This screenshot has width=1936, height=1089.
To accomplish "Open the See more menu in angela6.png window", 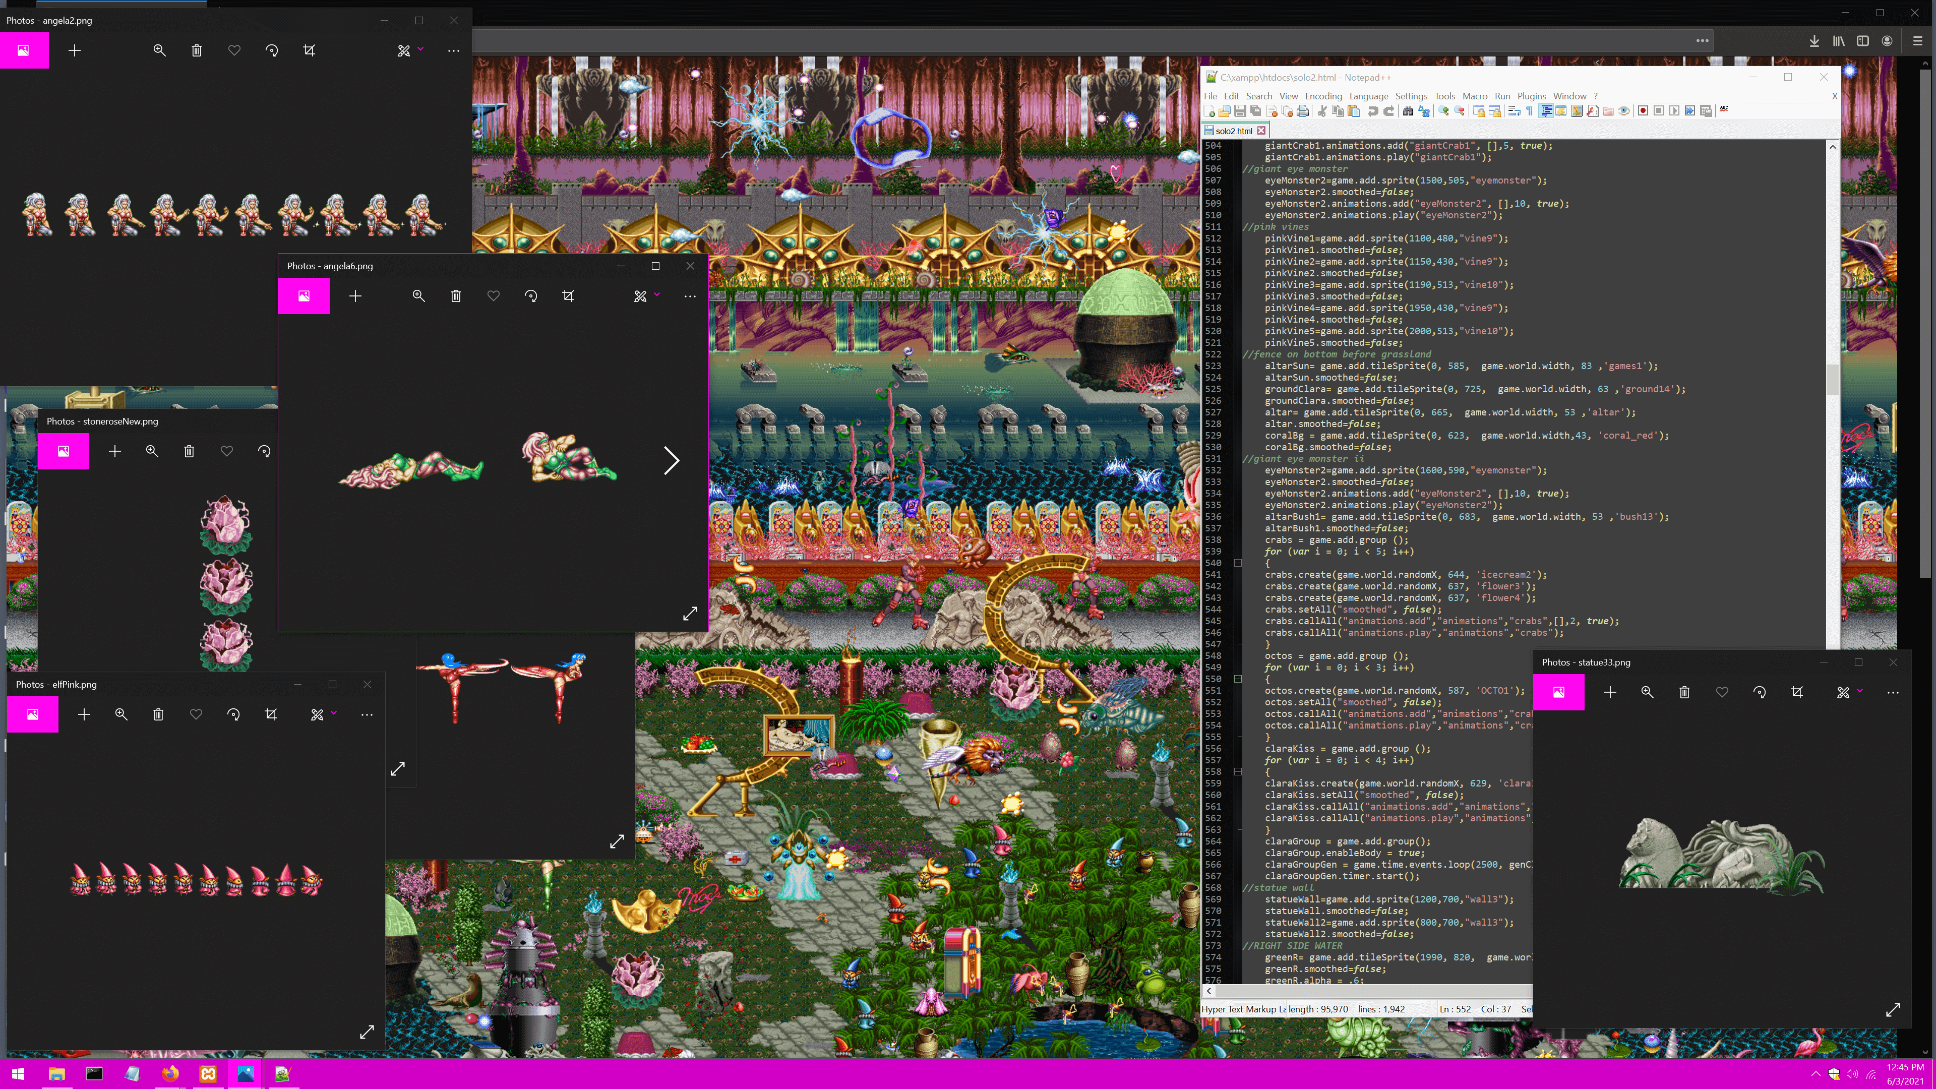I will (x=690, y=296).
